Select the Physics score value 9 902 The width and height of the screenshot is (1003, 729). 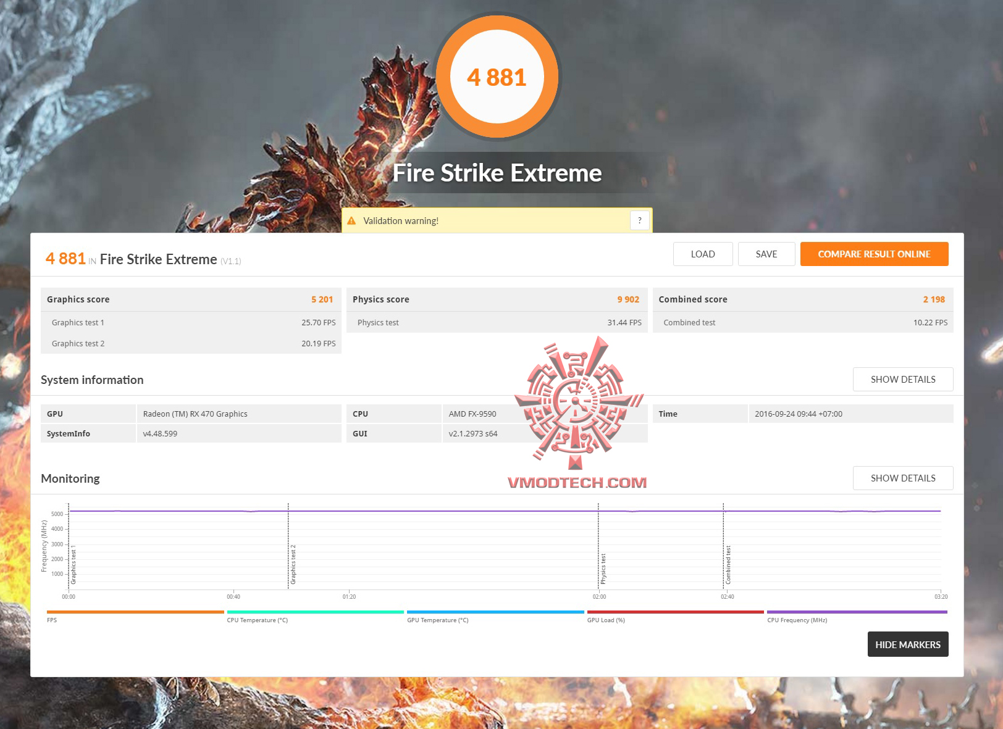tap(628, 299)
